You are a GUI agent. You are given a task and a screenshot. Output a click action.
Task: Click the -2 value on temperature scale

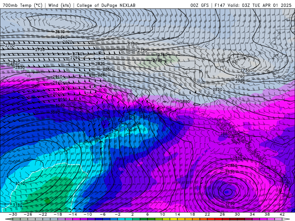coord(118,214)
